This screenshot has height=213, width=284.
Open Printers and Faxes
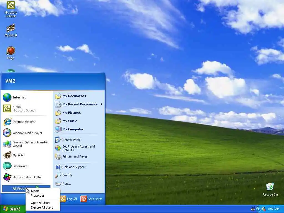[x=79, y=156]
